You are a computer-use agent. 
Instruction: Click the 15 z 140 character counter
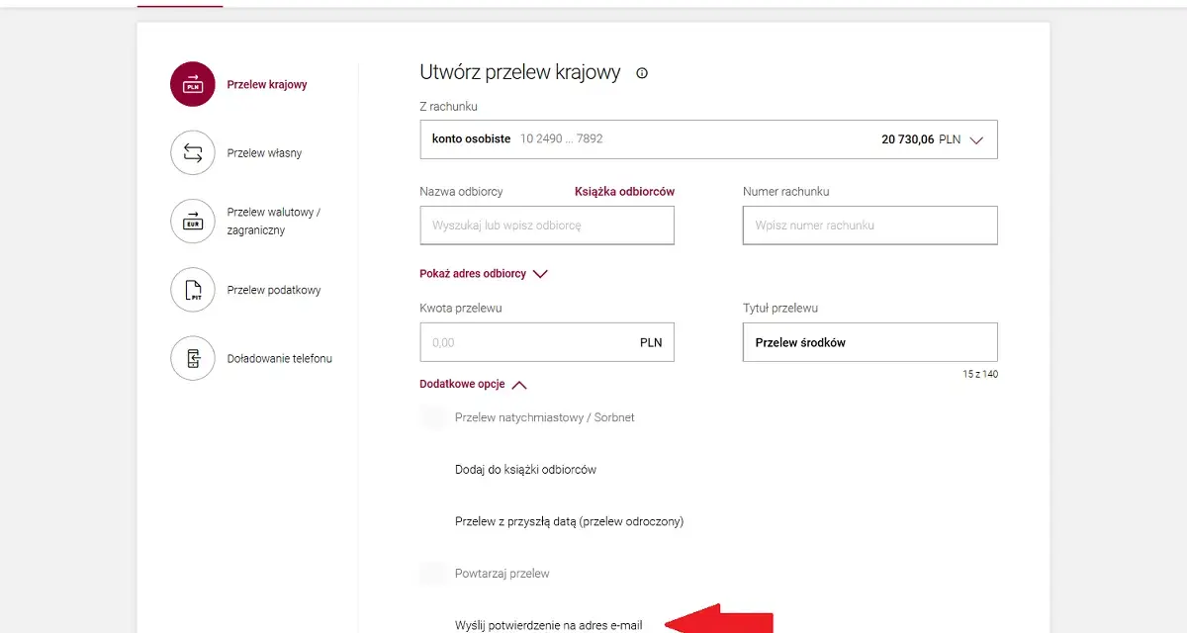click(979, 374)
